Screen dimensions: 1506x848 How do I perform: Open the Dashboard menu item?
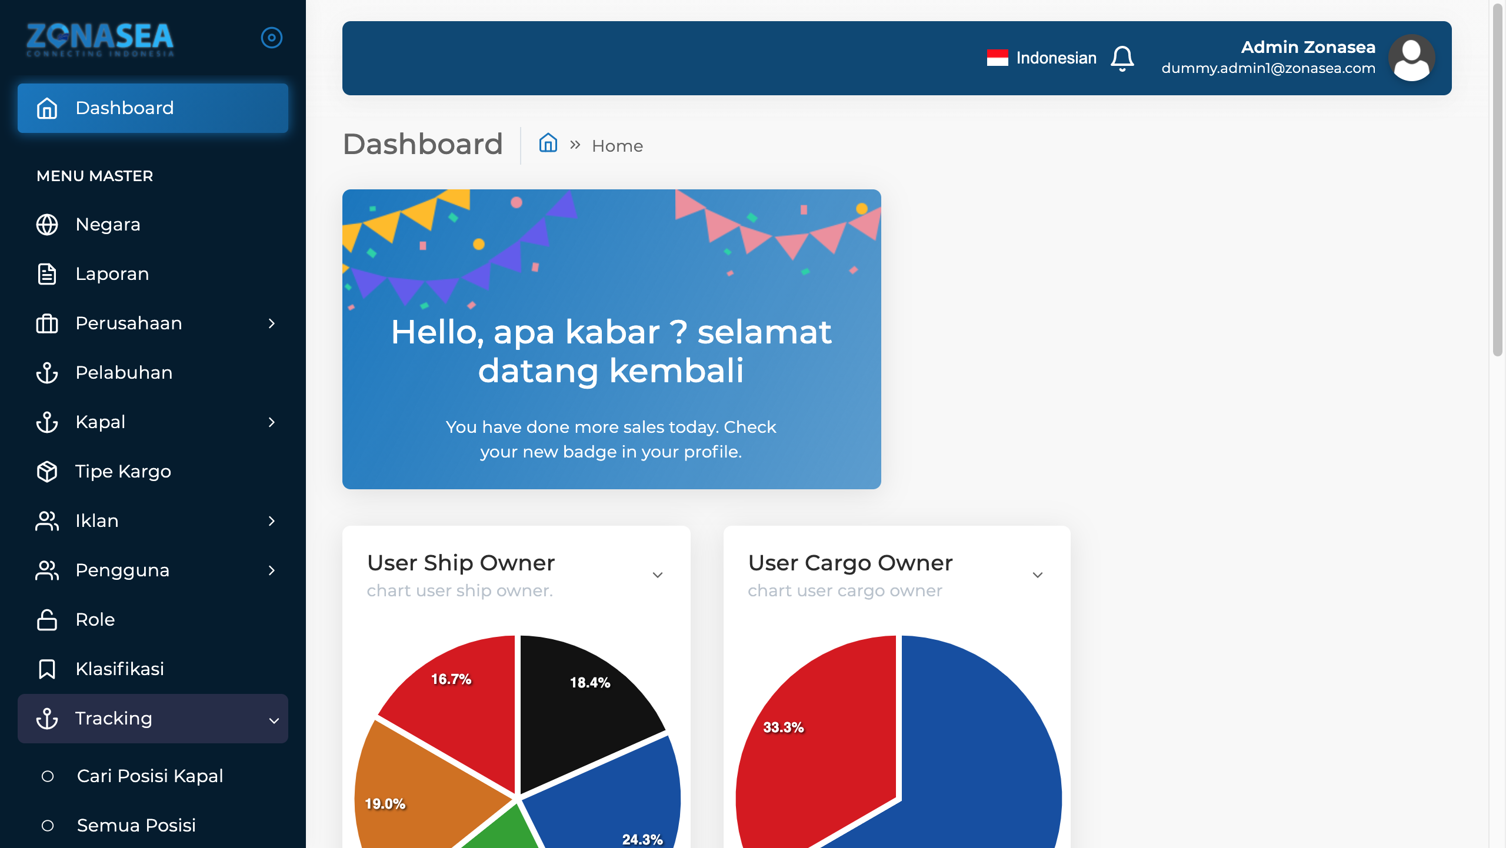pos(153,108)
